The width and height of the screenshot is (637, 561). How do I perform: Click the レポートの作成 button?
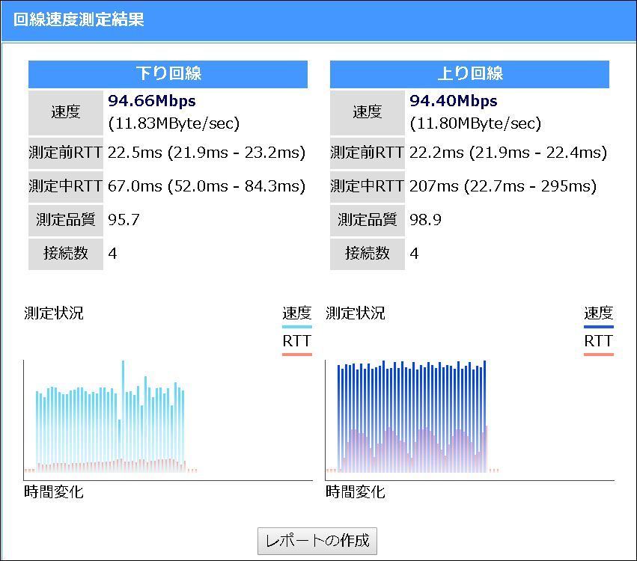click(317, 541)
